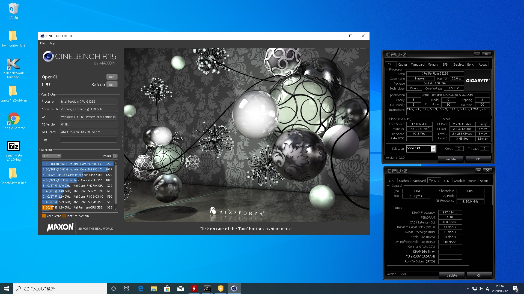Select ranking row 5 i7-4770K score 822
Screen dimensions: 524x294
[78, 186]
